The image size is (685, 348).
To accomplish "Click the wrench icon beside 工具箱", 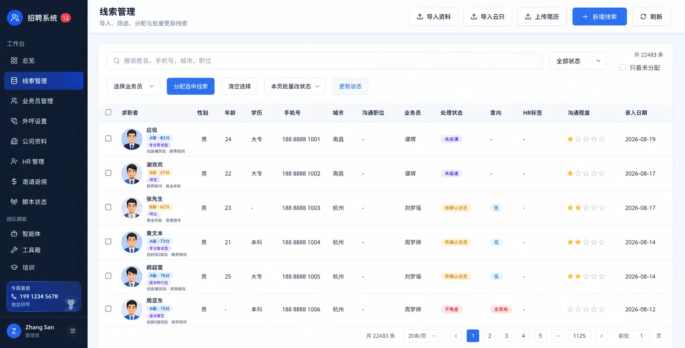I will 14,250.
